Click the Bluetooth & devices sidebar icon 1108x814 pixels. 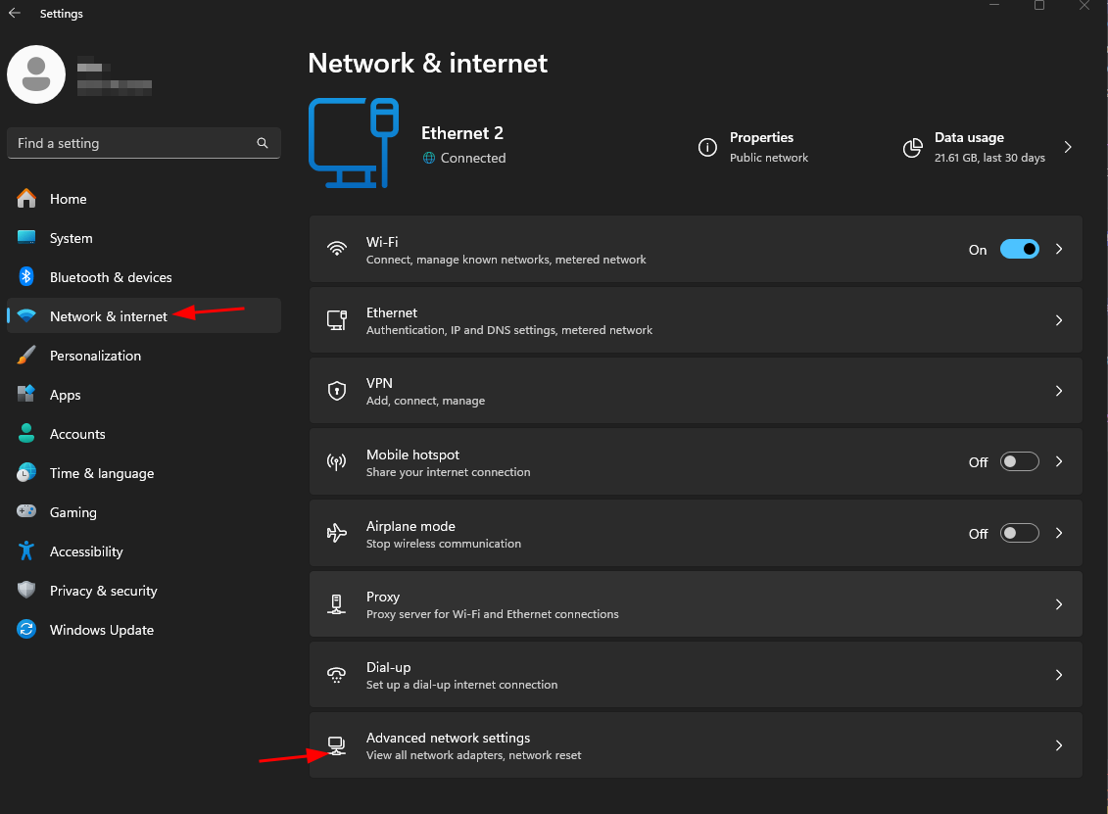point(27,277)
